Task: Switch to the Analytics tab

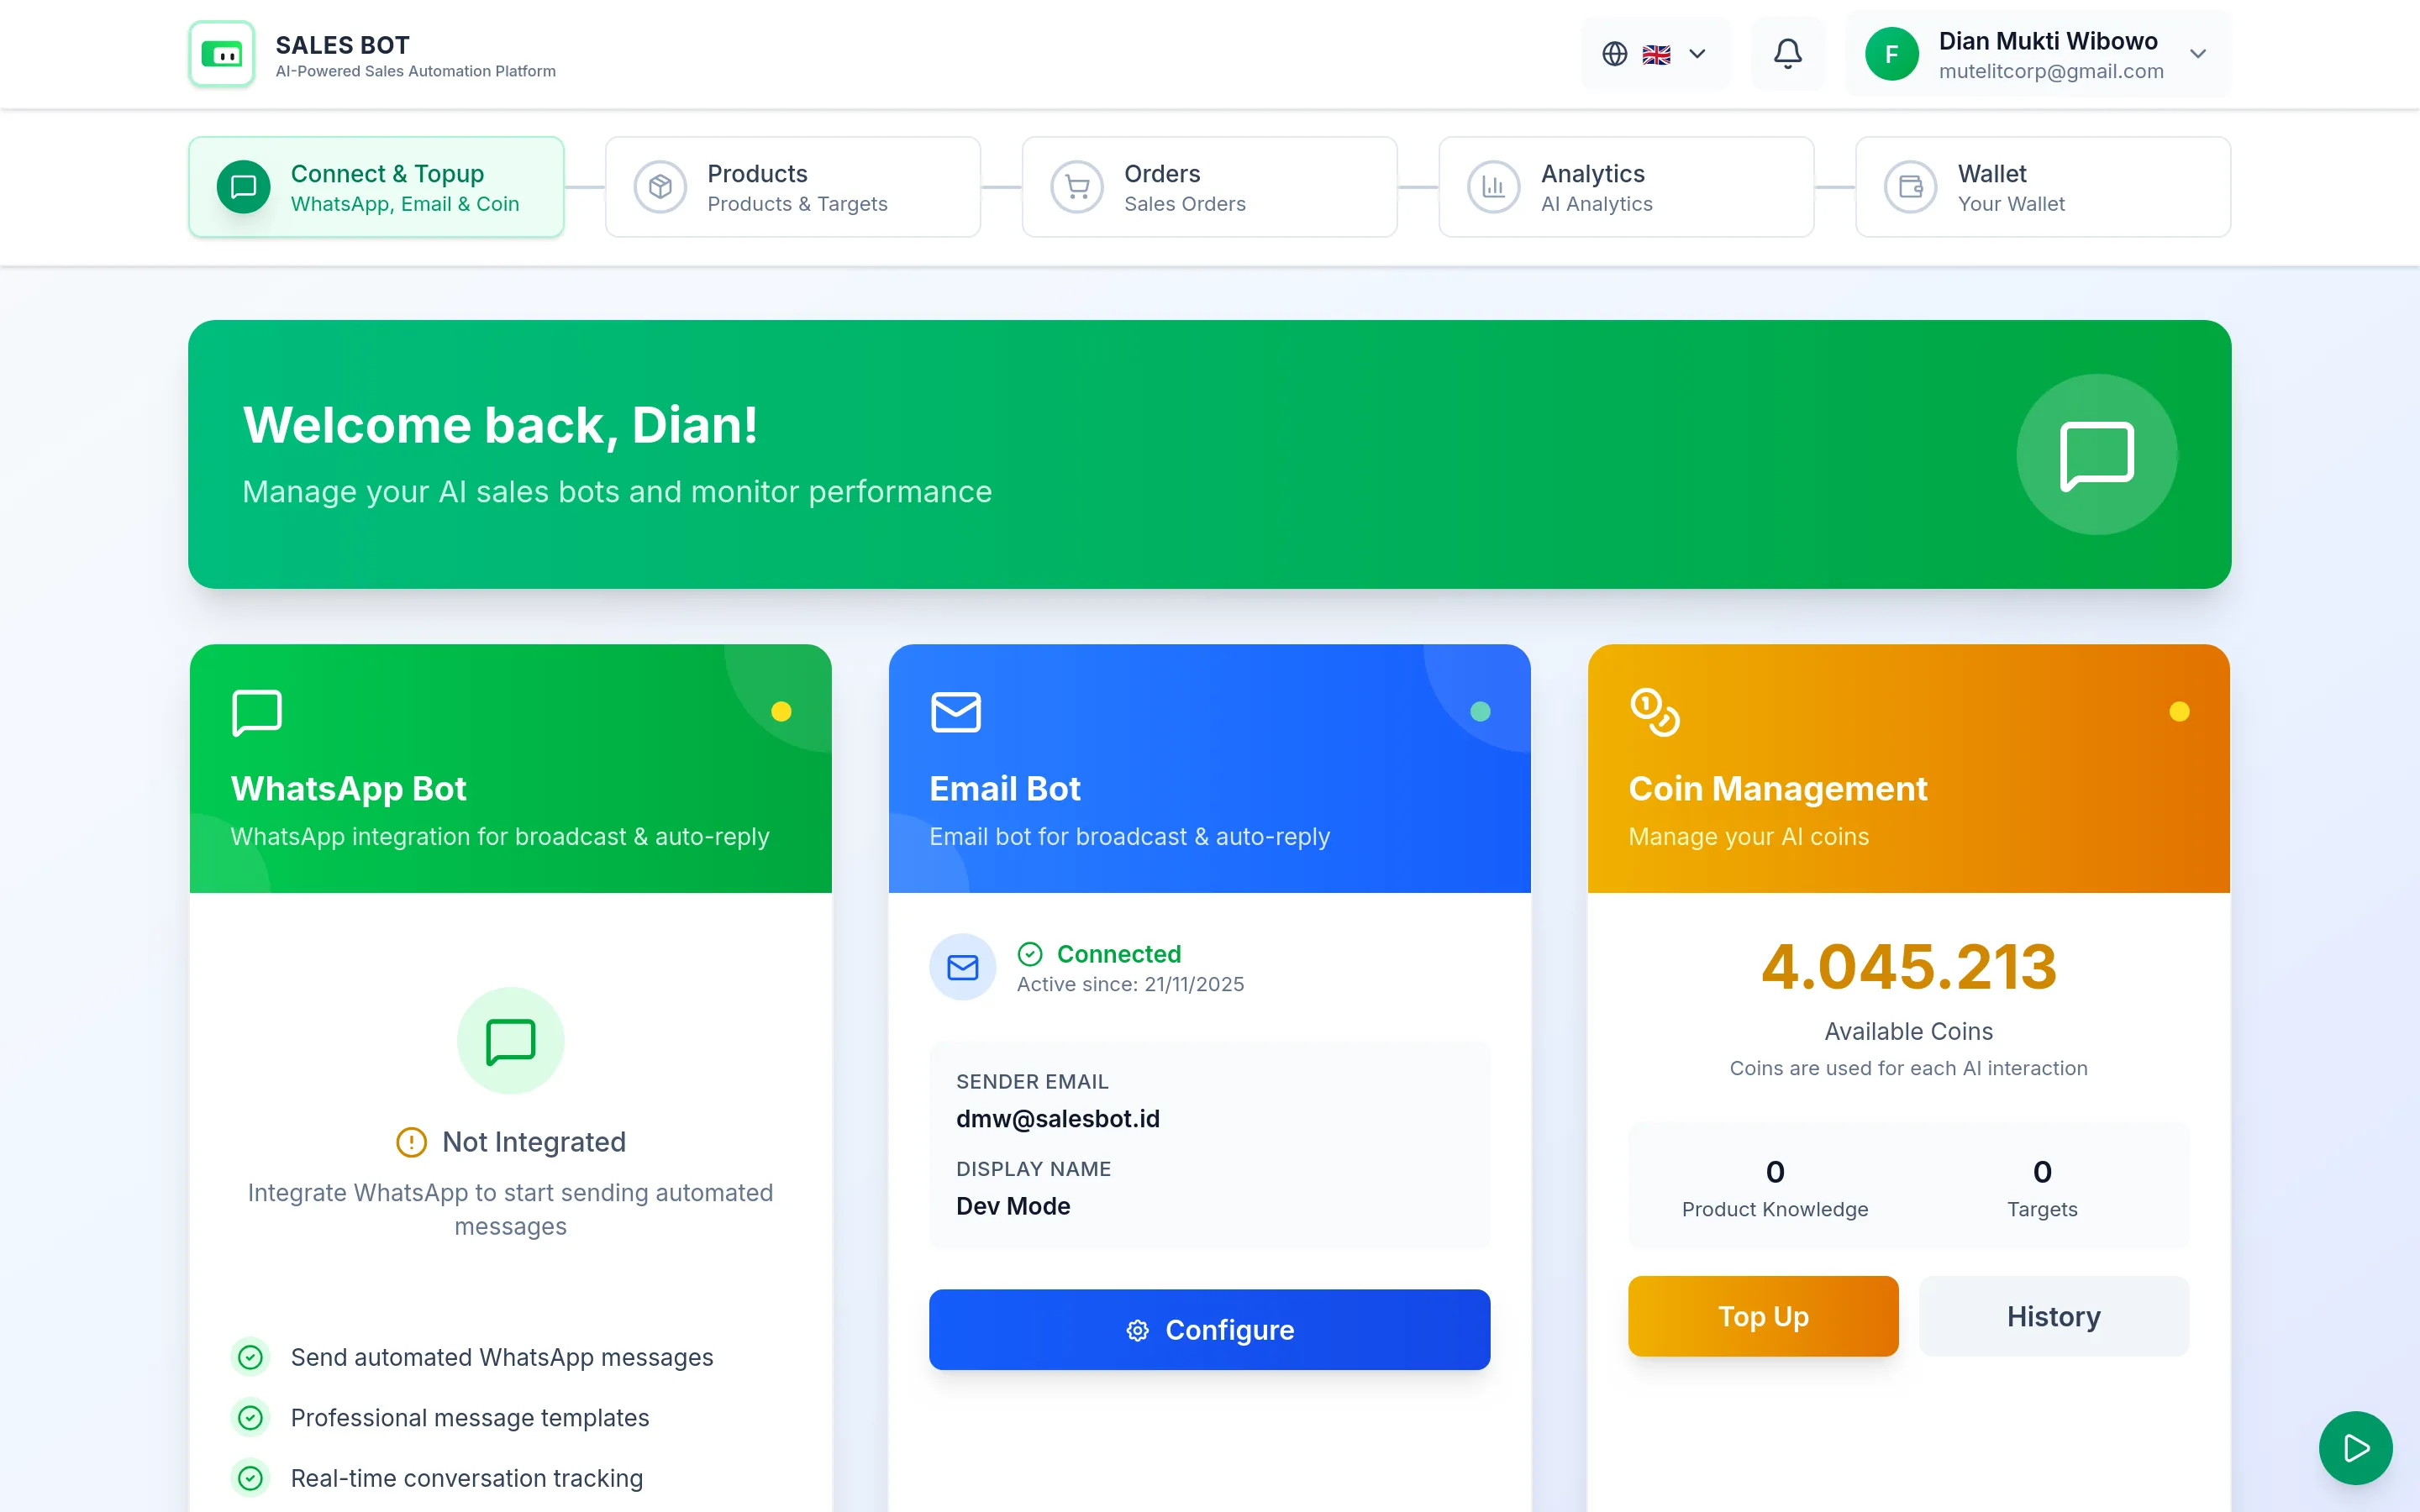Action: [x=1625, y=186]
